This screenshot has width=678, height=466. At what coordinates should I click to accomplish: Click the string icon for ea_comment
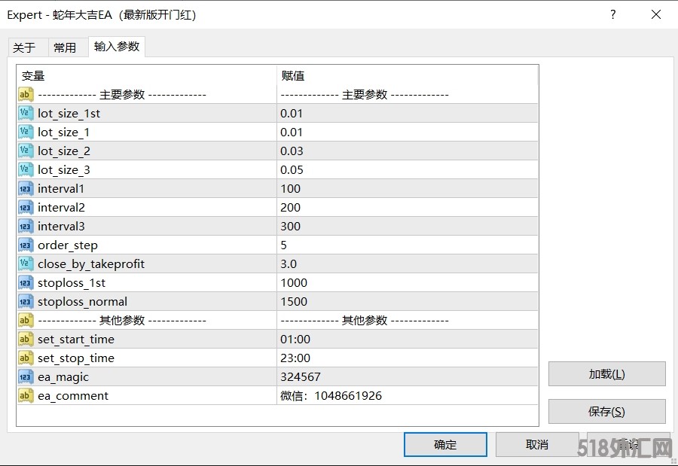coord(26,395)
